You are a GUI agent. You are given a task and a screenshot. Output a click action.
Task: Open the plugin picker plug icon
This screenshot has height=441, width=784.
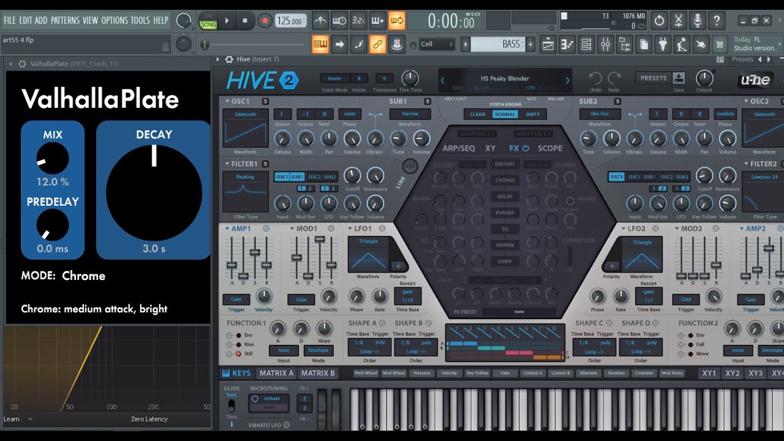click(x=663, y=44)
